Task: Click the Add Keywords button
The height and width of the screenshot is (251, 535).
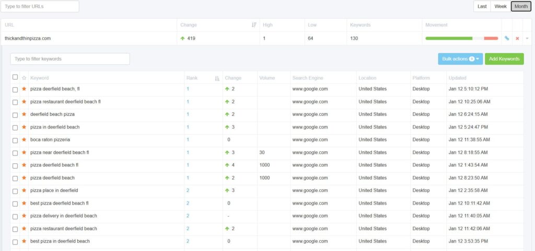Action: (504, 59)
